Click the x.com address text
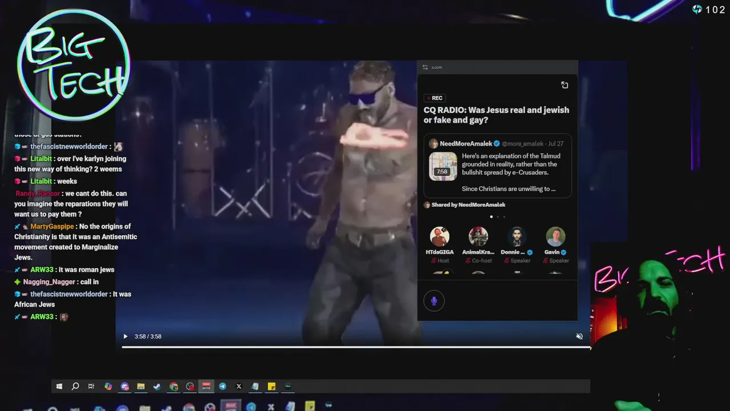Screen dimensions: 730x411 pyautogui.click(x=436, y=67)
